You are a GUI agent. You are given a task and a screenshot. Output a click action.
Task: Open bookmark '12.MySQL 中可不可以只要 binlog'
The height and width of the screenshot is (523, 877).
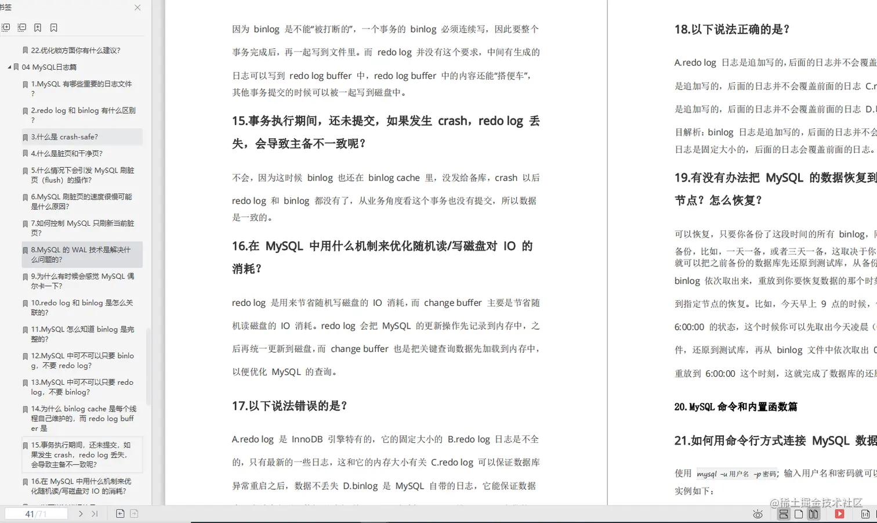(82, 360)
